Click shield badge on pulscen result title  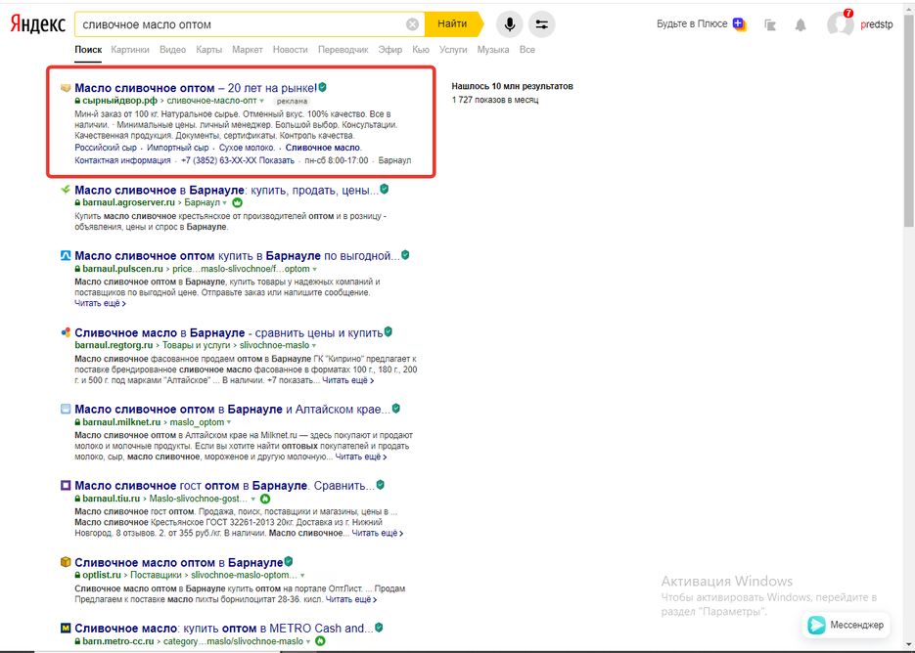click(x=405, y=255)
